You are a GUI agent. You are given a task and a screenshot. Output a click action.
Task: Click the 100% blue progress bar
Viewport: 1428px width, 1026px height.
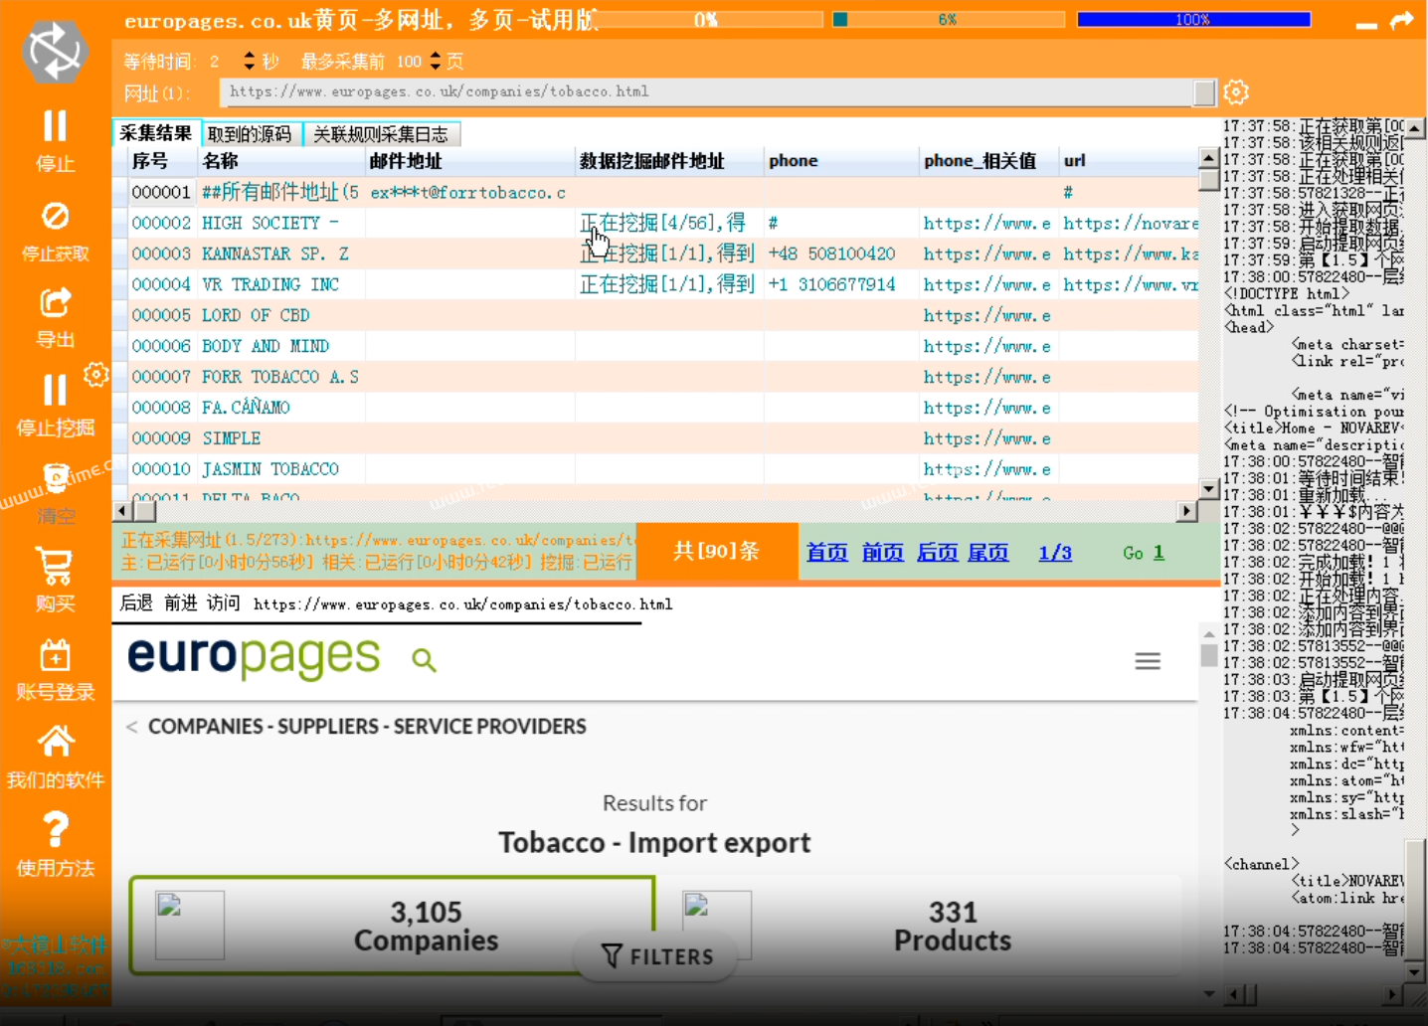pyautogui.click(x=1193, y=19)
